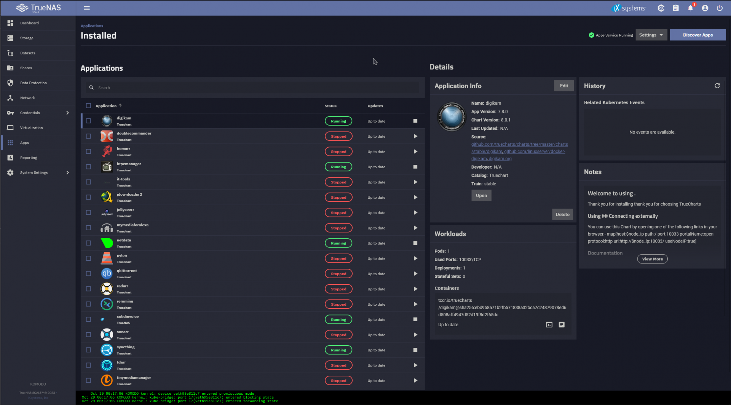Click the remmina app icon

[x=107, y=304]
